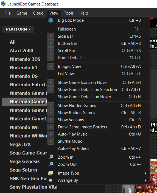Select Fullscreen from View menu
The image size is (157, 193).
tap(98, 29)
